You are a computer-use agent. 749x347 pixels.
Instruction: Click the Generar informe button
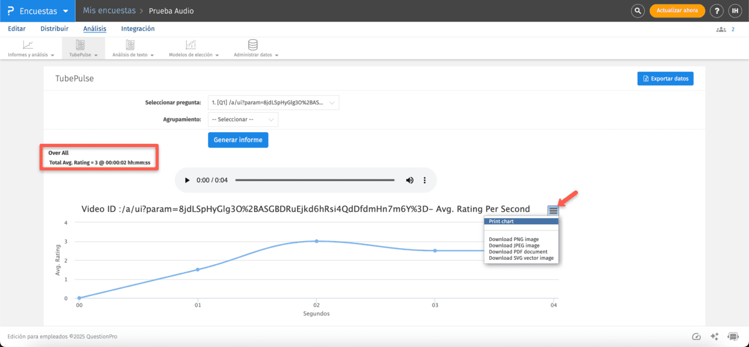tap(238, 140)
